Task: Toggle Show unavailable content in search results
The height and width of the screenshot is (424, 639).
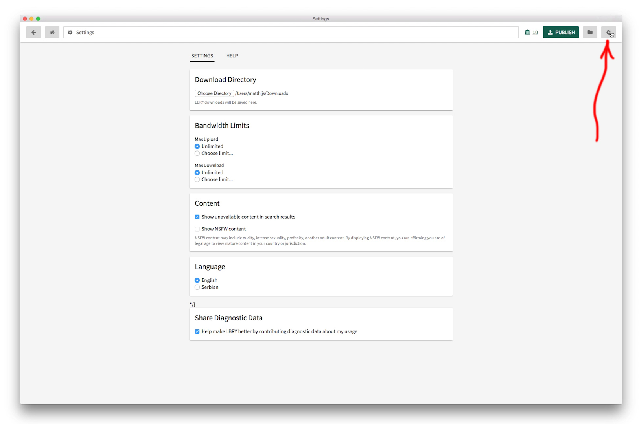Action: tap(197, 217)
